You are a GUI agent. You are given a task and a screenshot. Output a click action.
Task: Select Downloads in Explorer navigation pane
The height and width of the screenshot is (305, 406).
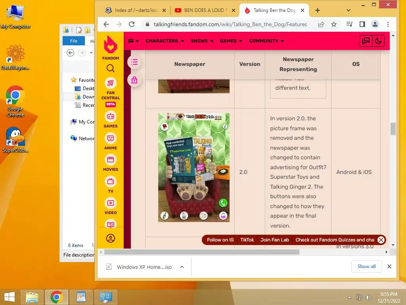[x=84, y=97]
